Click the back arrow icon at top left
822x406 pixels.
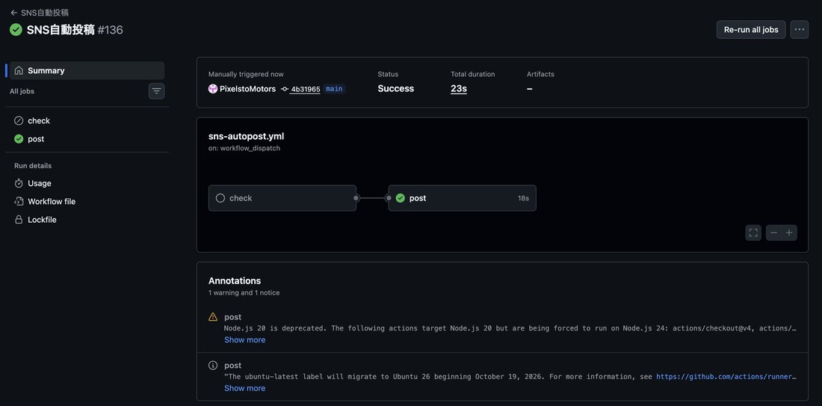tap(13, 13)
